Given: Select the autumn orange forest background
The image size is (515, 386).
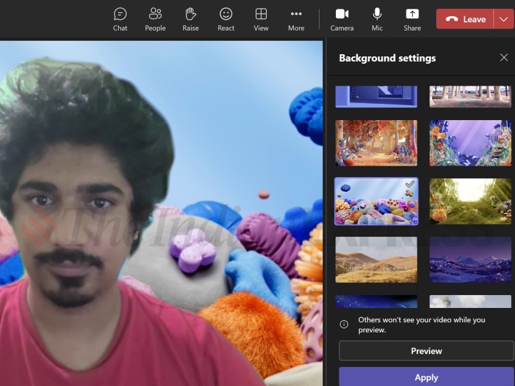Looking at the screenshot, I should (x=376, y=143).
